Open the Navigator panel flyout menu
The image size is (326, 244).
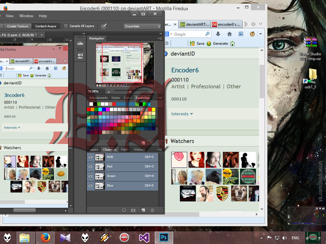coord(160,38)
